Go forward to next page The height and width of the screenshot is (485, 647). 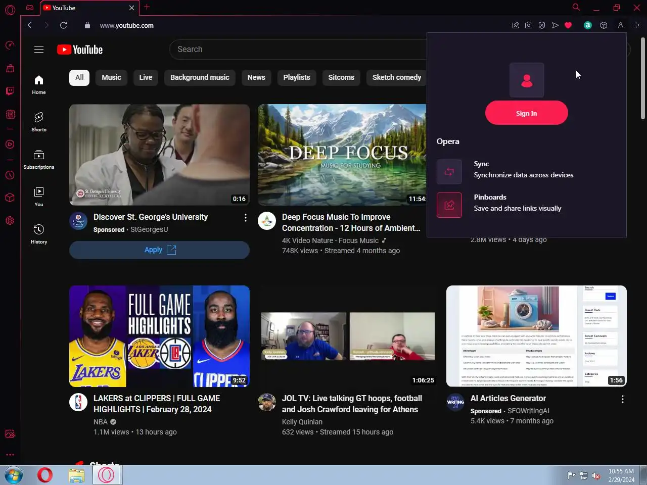(x=47, y=25)
